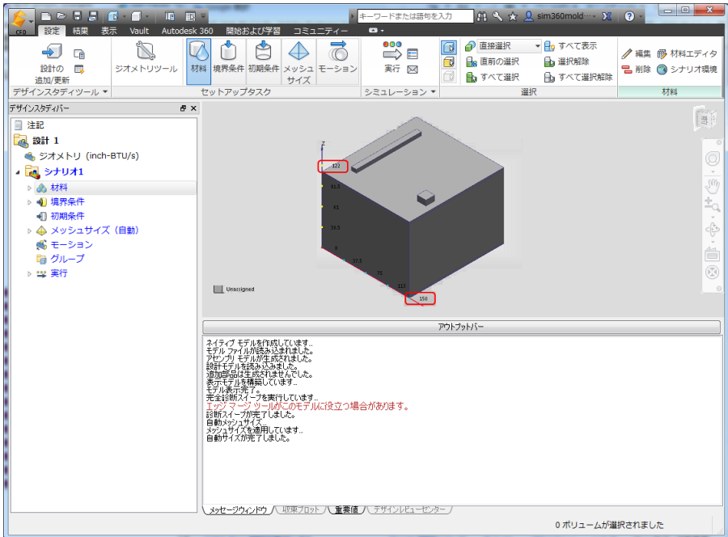The image size is (728, 537).
Task: Collapse the シナリオ1 tree node
Action: point(18,172)
